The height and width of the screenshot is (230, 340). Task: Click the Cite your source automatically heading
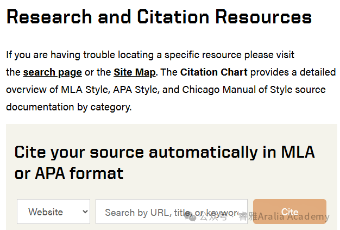pyautogui.click(x=165, y=162)
